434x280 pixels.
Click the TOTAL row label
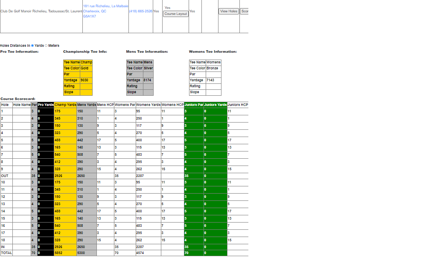6,253
